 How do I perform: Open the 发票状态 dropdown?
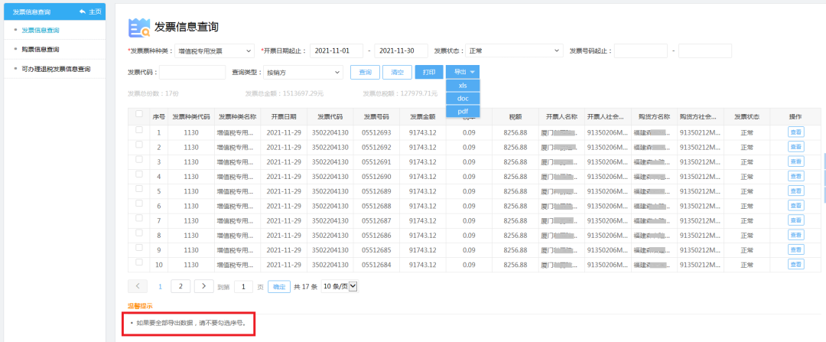coord(515,51)
